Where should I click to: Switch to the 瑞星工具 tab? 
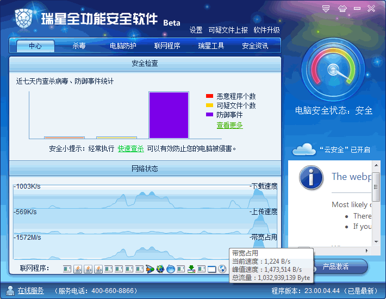click(211, 46)
